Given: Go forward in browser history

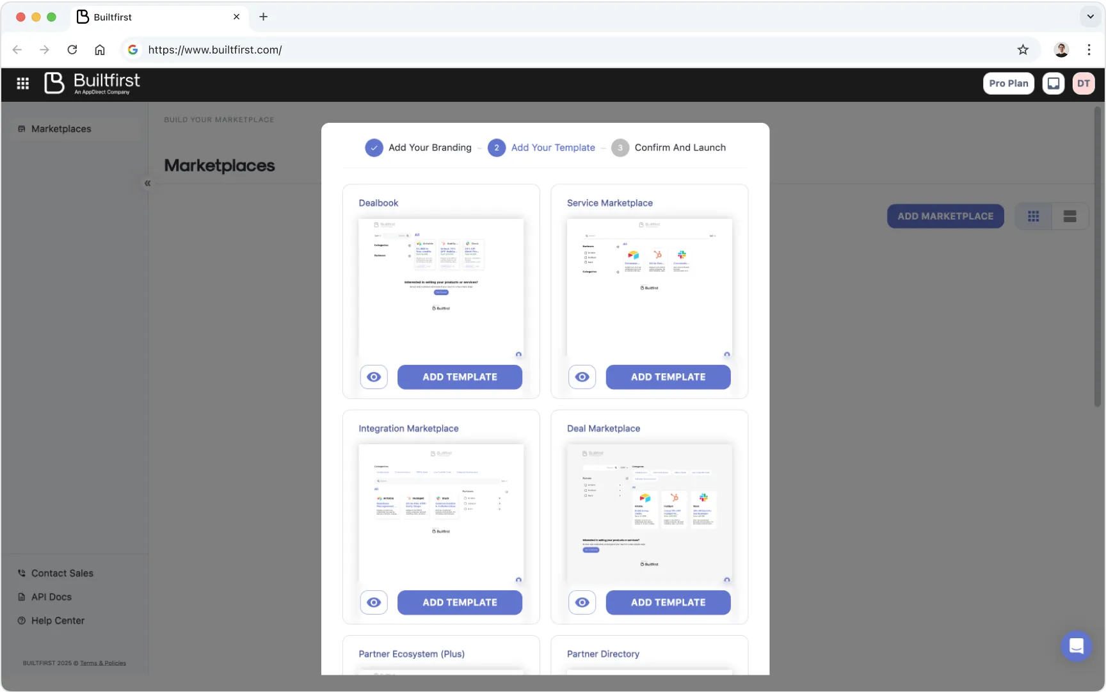Looking at the screenshot, I should click(x=44, y=49).
